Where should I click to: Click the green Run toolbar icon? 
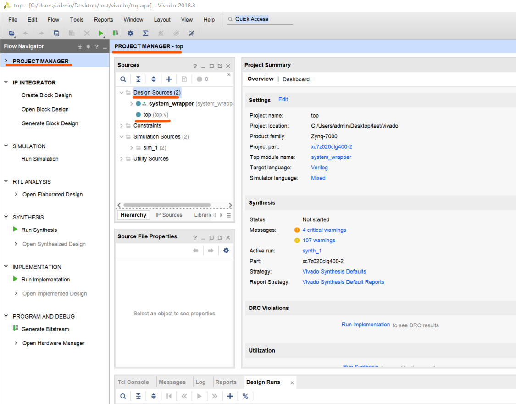[x=101, y=33]
